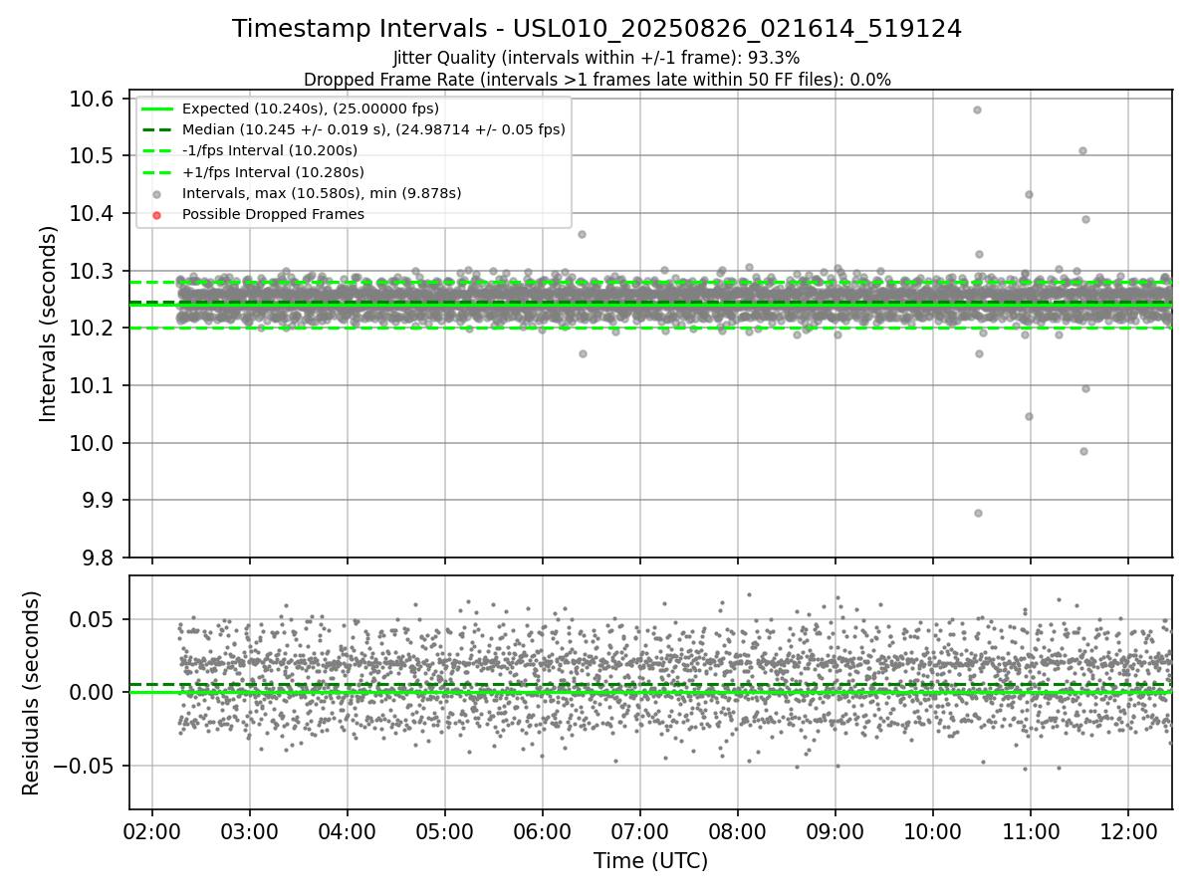Click the 'Intervals (seconds)' y-axis label
Image resolution: width=1195 pixels, height=896 pixels.
coord(49,323)
